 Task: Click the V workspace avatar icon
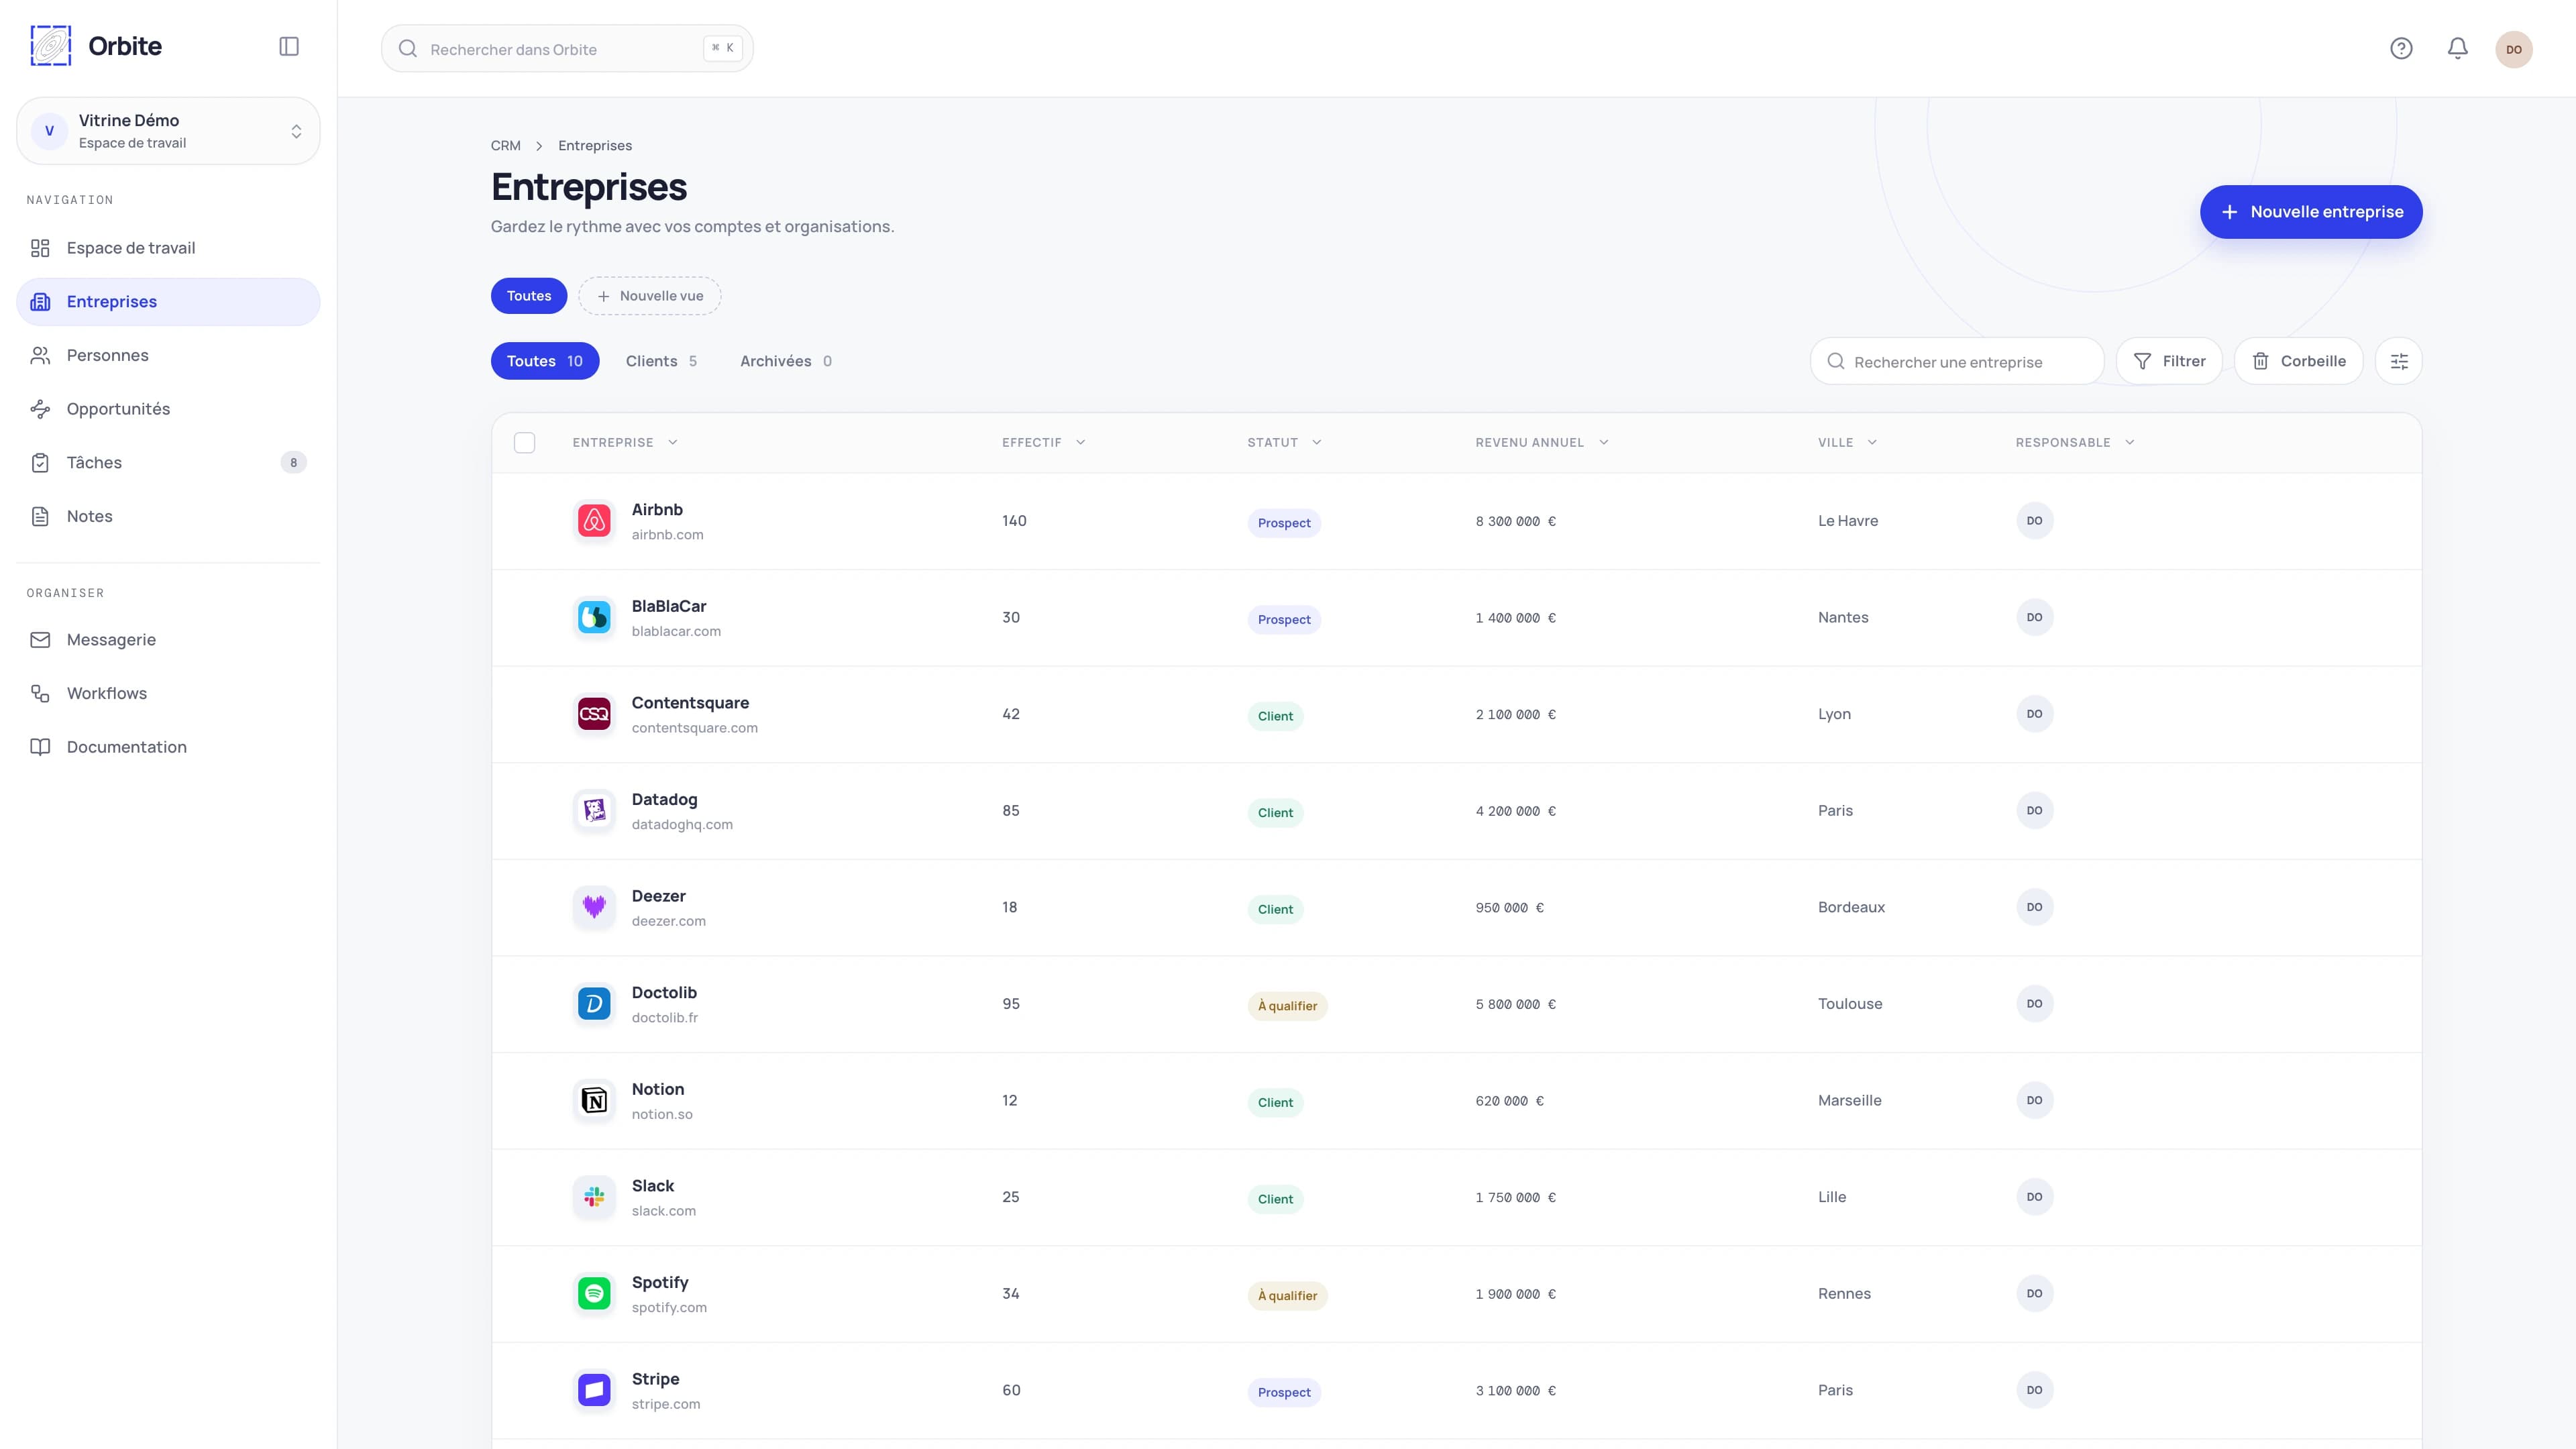point(49,131)
